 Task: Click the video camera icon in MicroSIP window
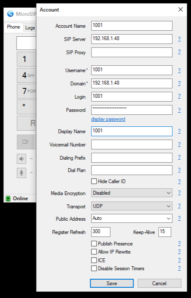coord(26,142)
